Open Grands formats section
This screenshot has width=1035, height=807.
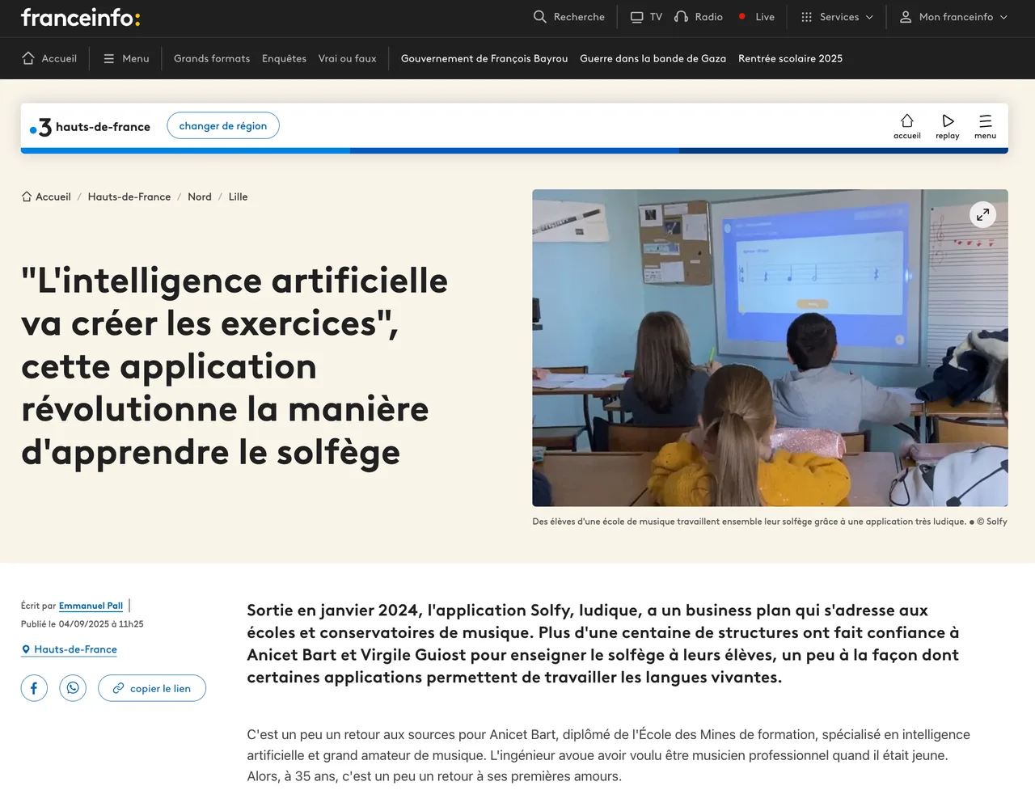tap(212, 58)
